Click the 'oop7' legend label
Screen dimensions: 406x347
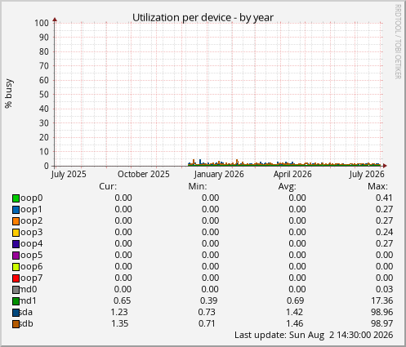tap(32, 278)
